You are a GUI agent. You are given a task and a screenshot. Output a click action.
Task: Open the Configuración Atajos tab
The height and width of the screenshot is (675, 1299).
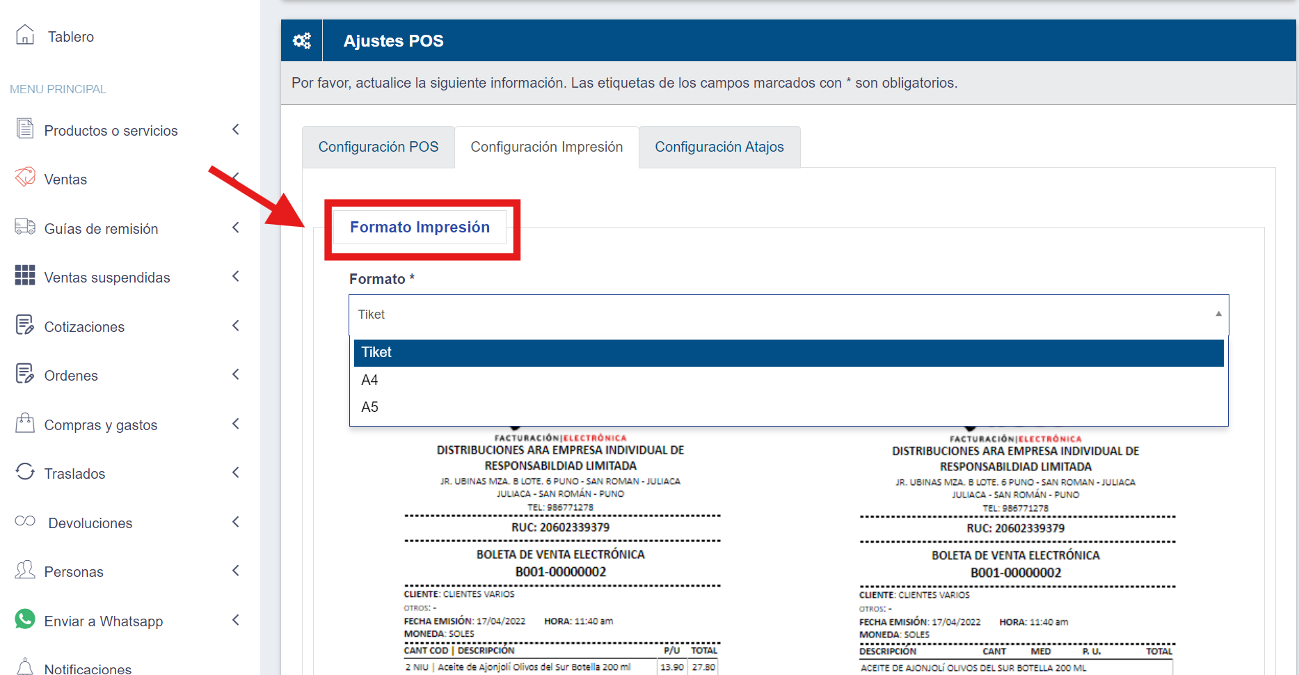719,147
